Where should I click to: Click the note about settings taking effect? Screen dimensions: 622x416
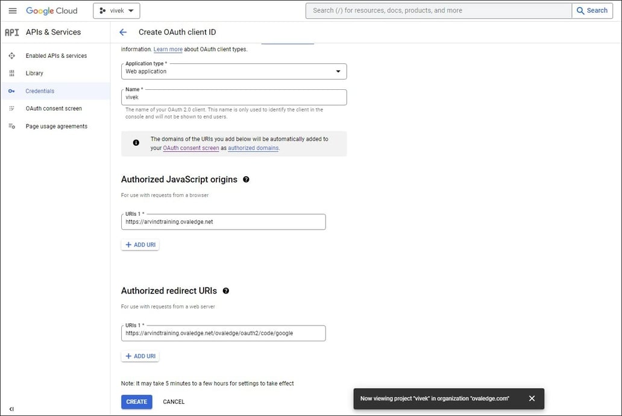click(207, 383)
